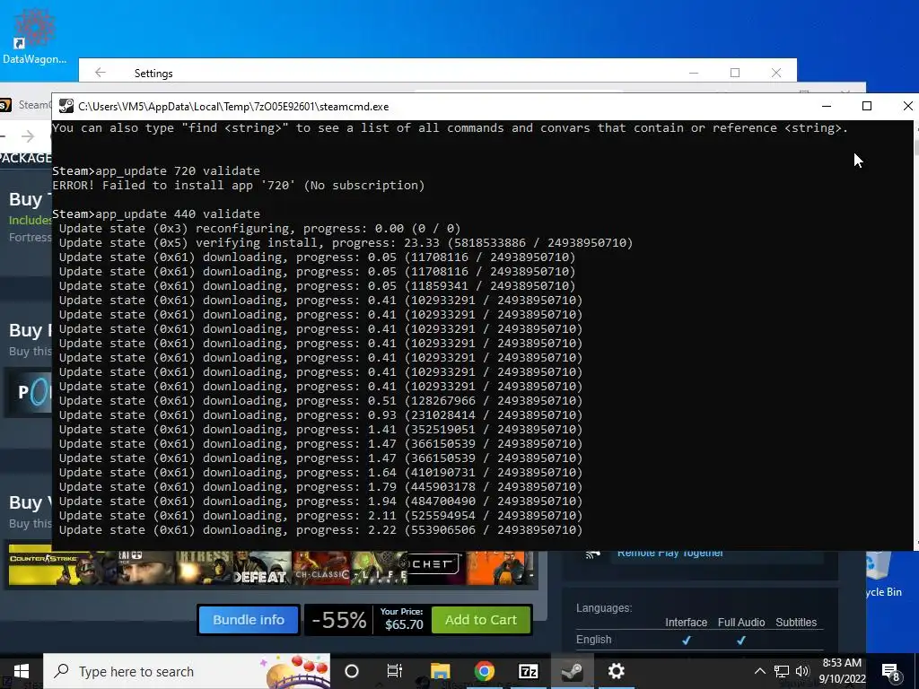The image size is (919, 689).
Task: Click the 'No subscription' error line
Action: [x=238, y=185]
